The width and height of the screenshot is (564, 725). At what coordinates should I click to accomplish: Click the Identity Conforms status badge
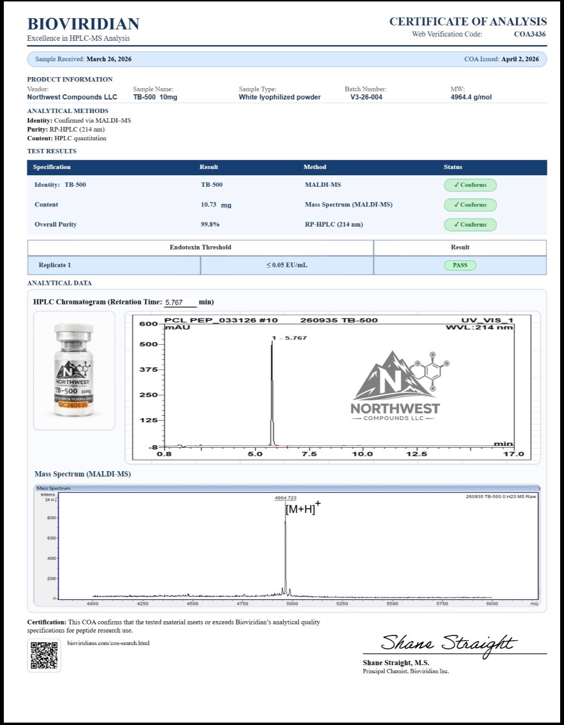tap(470, 185)
